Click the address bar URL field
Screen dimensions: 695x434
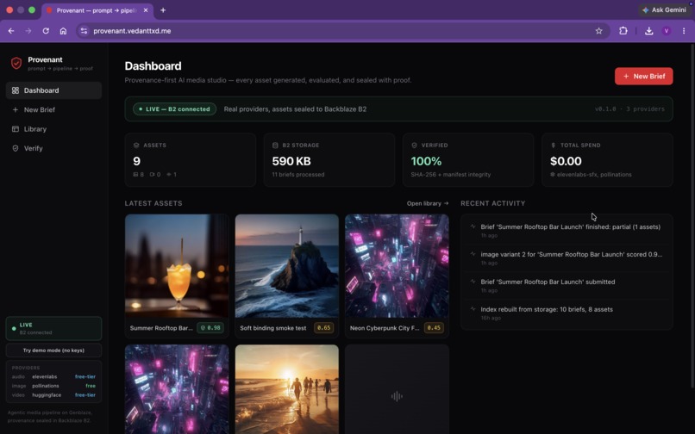(x=343, y=31)
